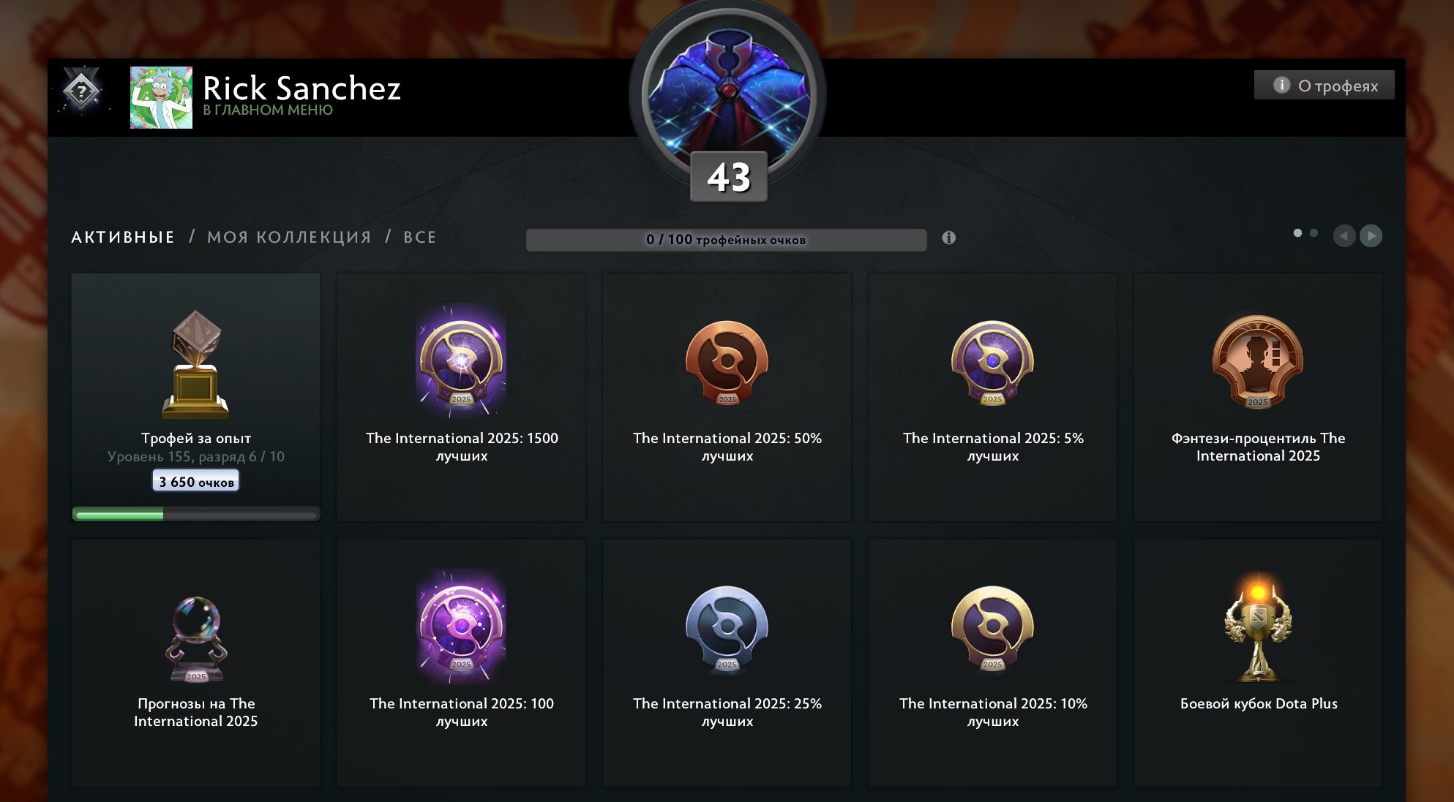Go to next trophy page arrow
Image resolution: width=1454 pixels, height=802 pixels.
click(1371, 235)
